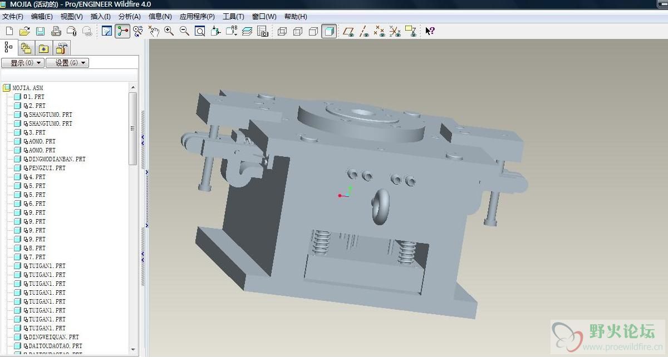Open the saved view list dropdown
Viewport: 668px width, 357px height.
tap(232, 31)
